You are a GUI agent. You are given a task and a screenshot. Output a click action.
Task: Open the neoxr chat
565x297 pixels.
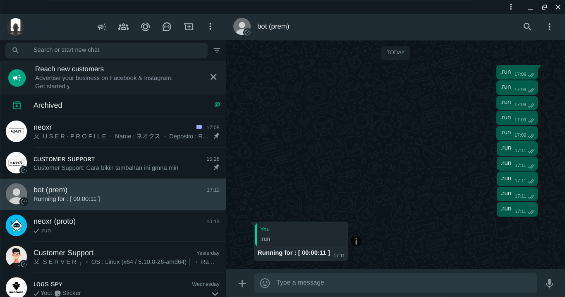point(113,132)
